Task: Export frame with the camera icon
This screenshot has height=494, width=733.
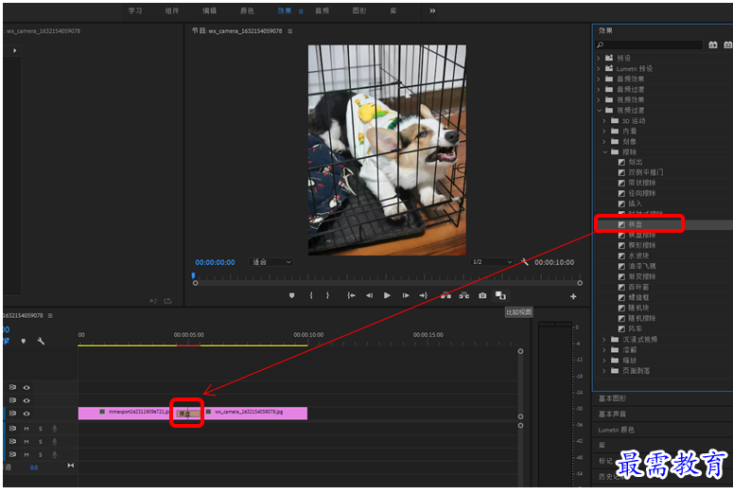Action: tap(482, 295)
